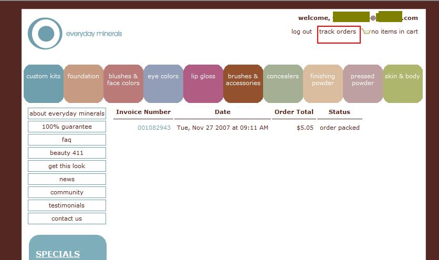Click the welcome email greeting text

pyautogui.click(x=358, y=18)
